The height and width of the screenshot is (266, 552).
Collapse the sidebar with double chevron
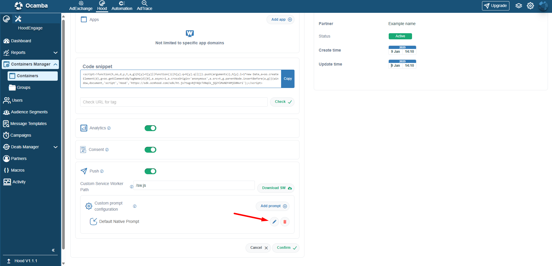53,250
